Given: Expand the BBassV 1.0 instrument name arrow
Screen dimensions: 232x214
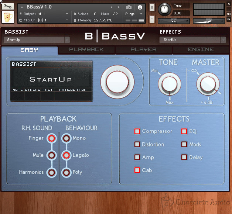Looking at the screenshot, I should tap(22, 7).
